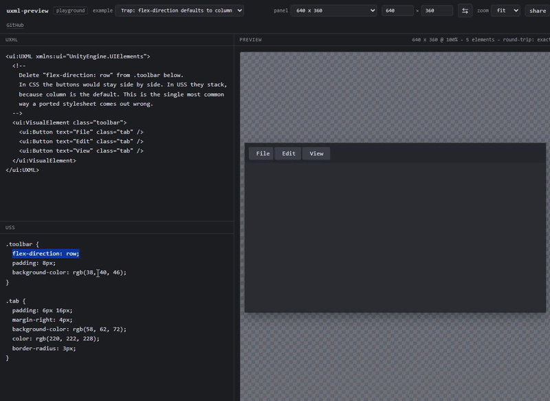Click the background-color rgb(58, 62, 72) line
Screen dimensions: 550x401
tap(69, 329)
